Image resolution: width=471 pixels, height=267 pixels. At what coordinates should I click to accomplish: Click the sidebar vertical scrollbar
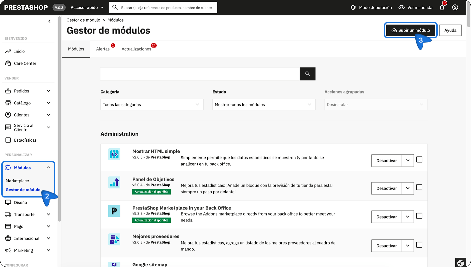(59, 119)
